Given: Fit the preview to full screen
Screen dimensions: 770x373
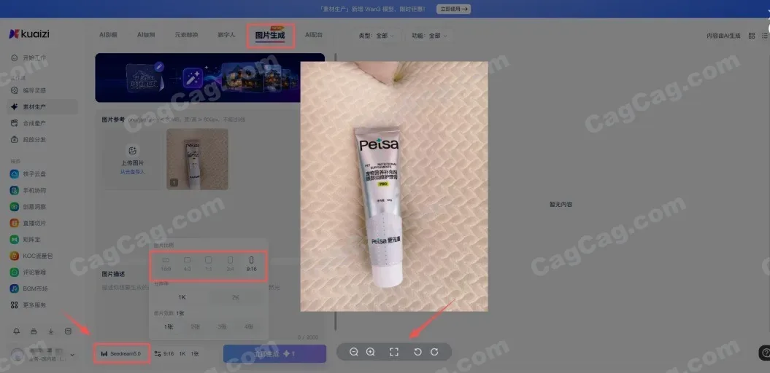Looking at the screenshot, I should click(x=394, y=352).
